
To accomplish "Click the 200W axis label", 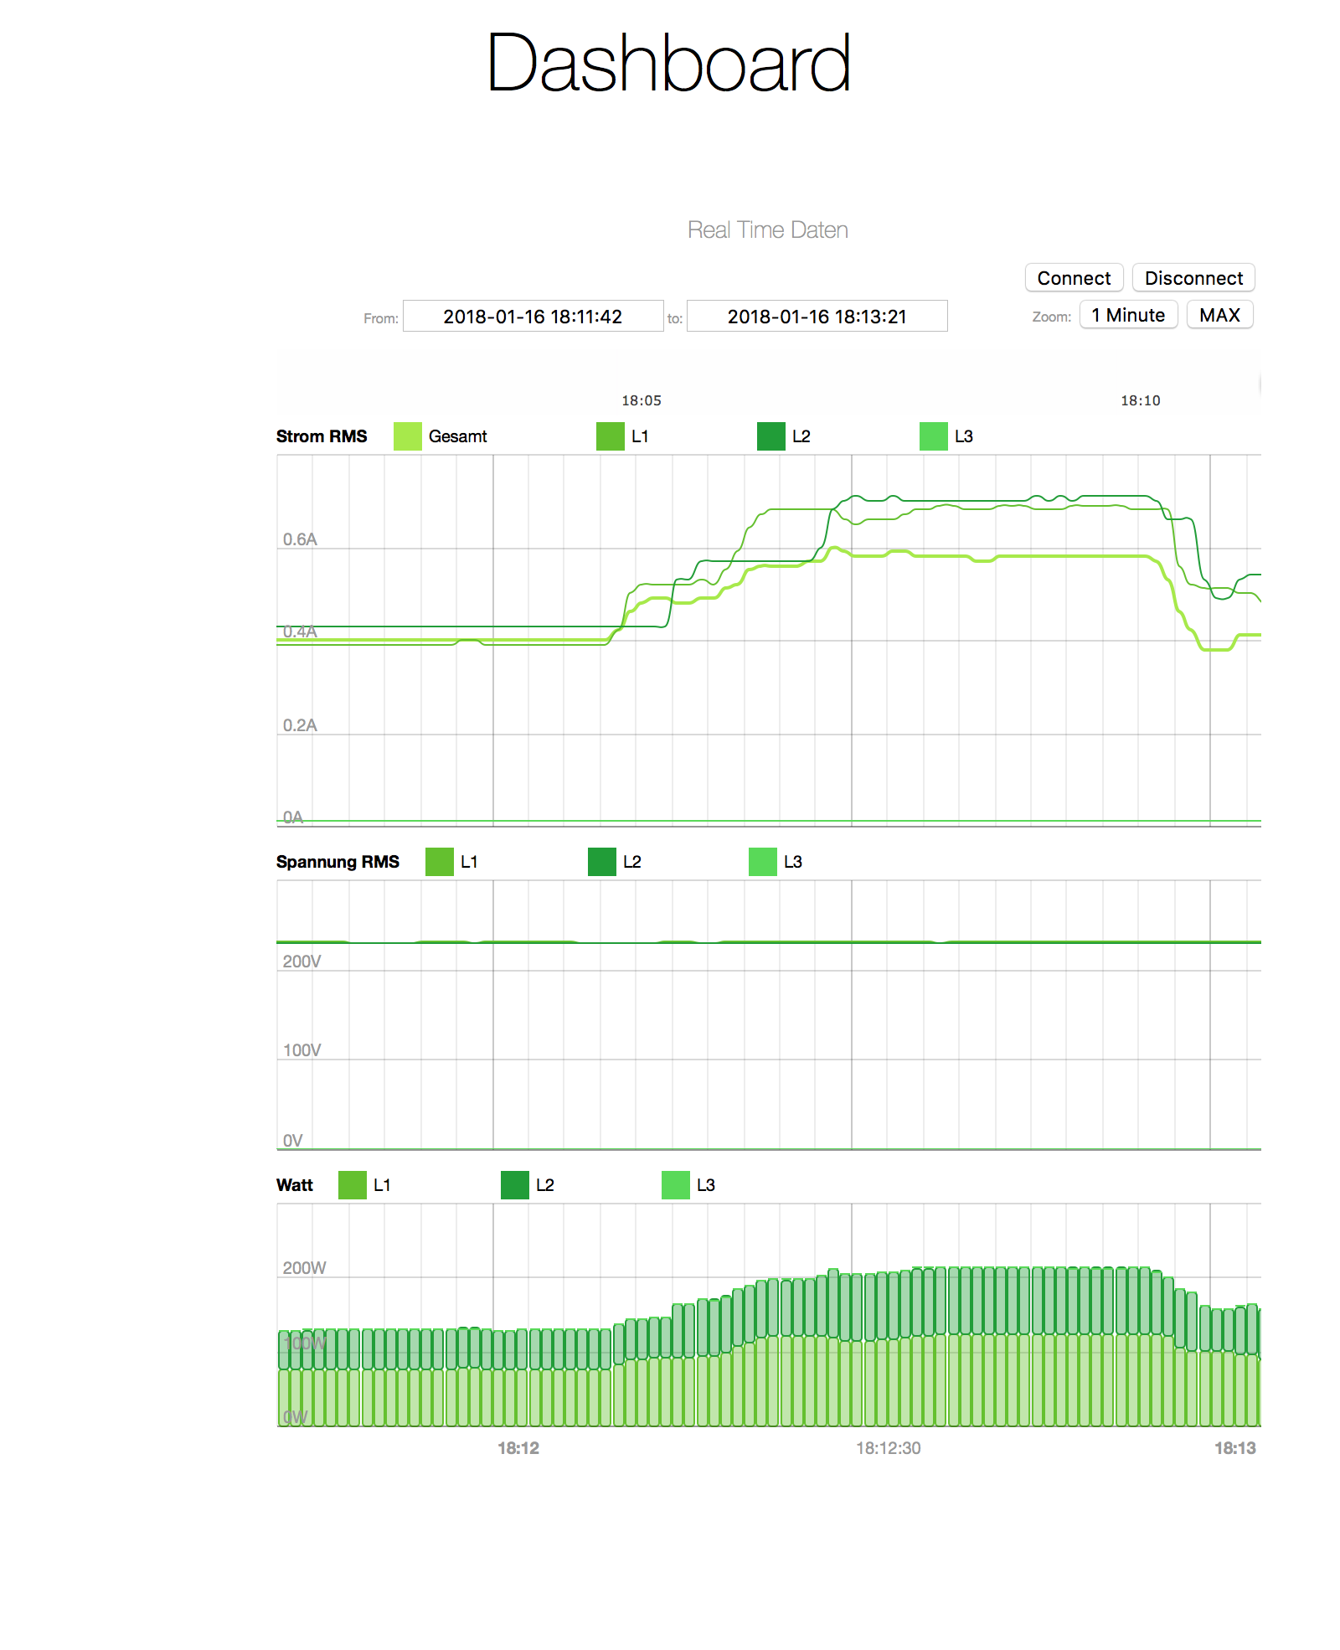I will [x=304, y=1268].
